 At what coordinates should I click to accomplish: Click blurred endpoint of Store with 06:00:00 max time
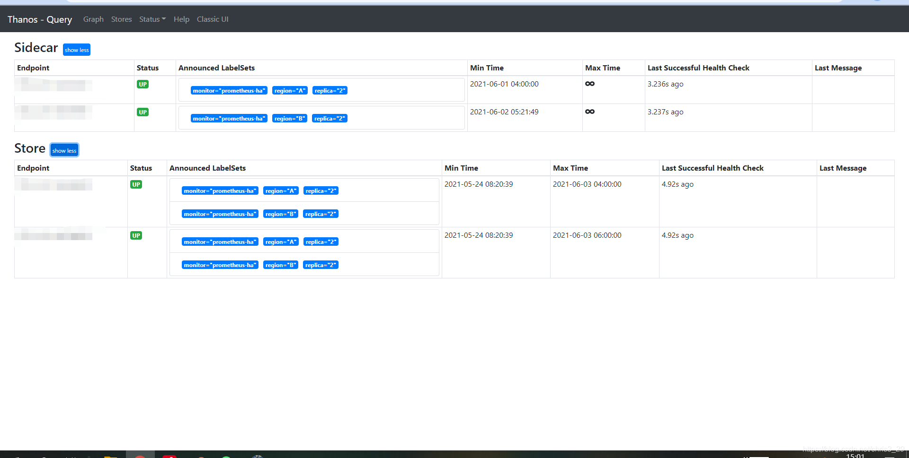pyautogui.click(x=53, y=235)
